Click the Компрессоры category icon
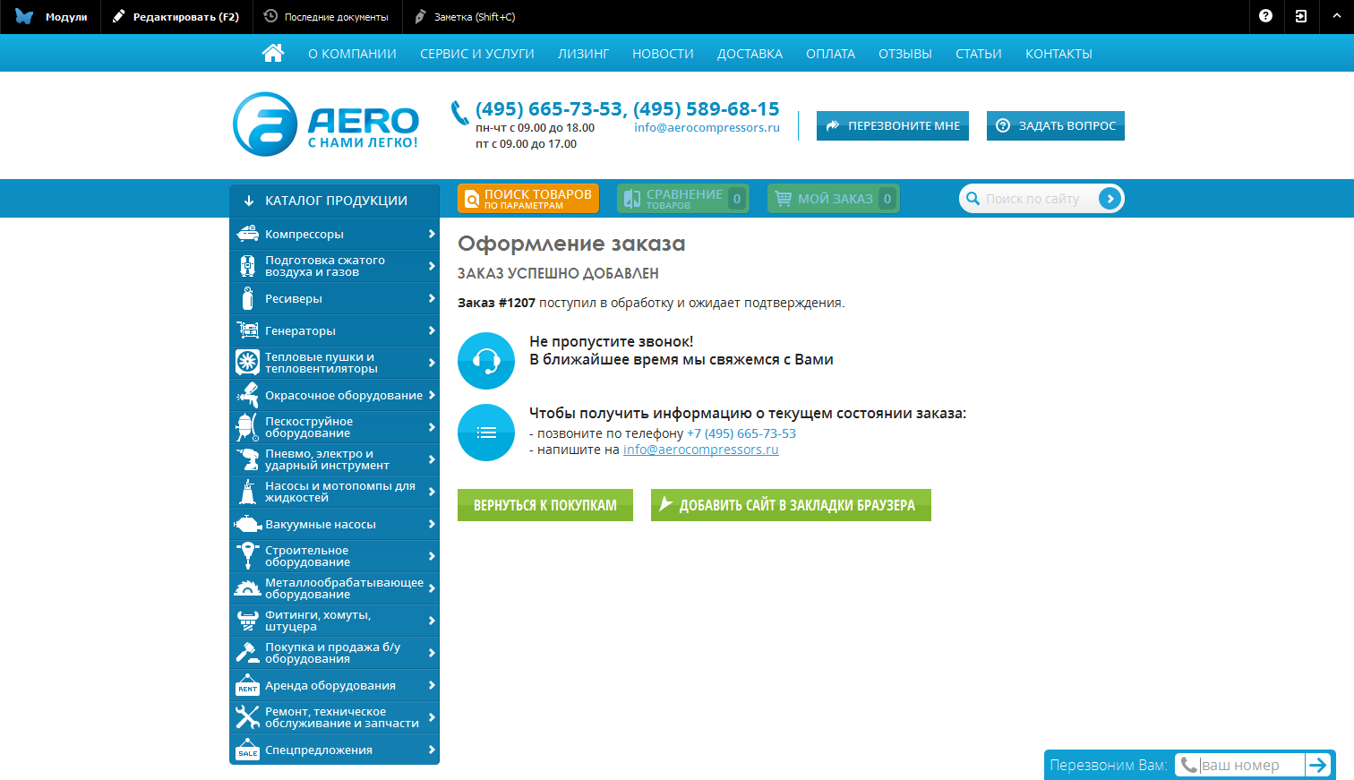 [247, 234]
